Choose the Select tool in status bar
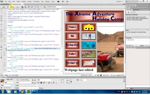This screenshot has width=150, height=95. (x=82, y=75)
